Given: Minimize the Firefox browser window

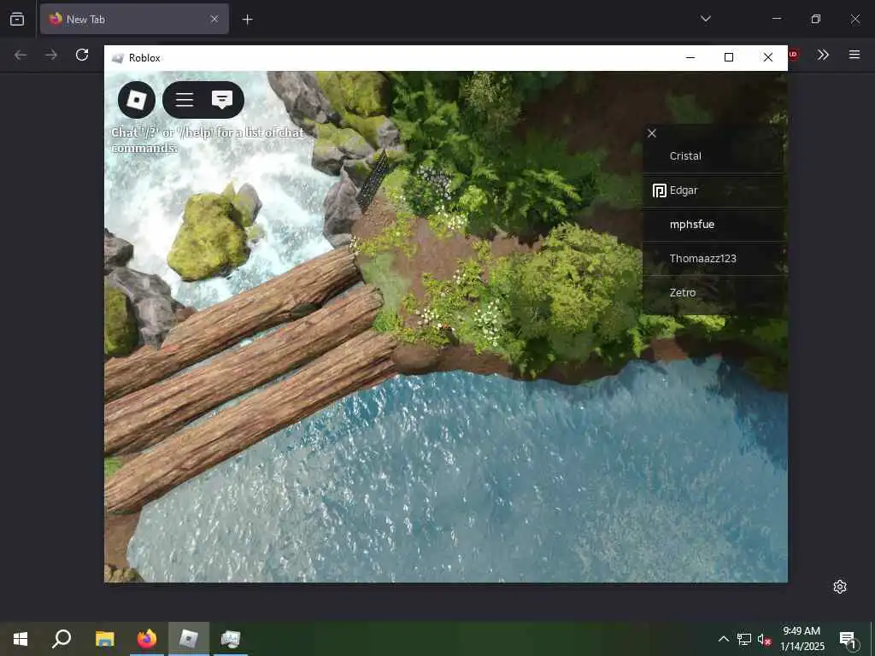Looking at the screenshot, I should coord(776,19).
